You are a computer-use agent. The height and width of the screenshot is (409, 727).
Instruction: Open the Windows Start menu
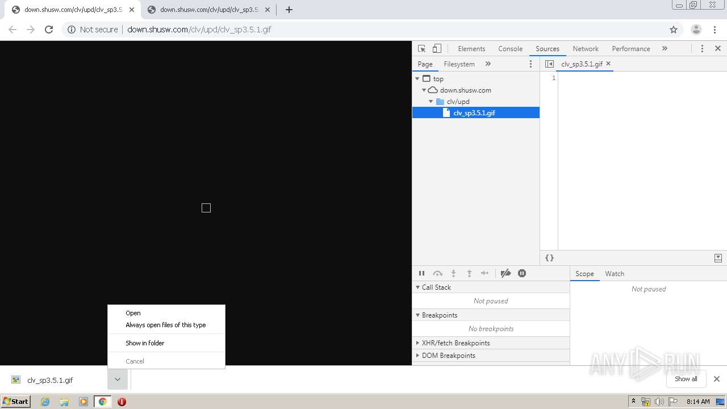click(16, 401)
